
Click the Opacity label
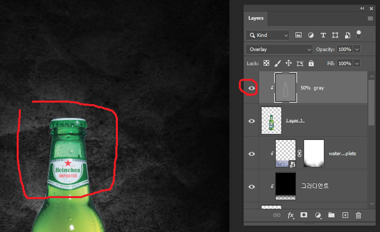pyautogui.click(x=325, y=50)
